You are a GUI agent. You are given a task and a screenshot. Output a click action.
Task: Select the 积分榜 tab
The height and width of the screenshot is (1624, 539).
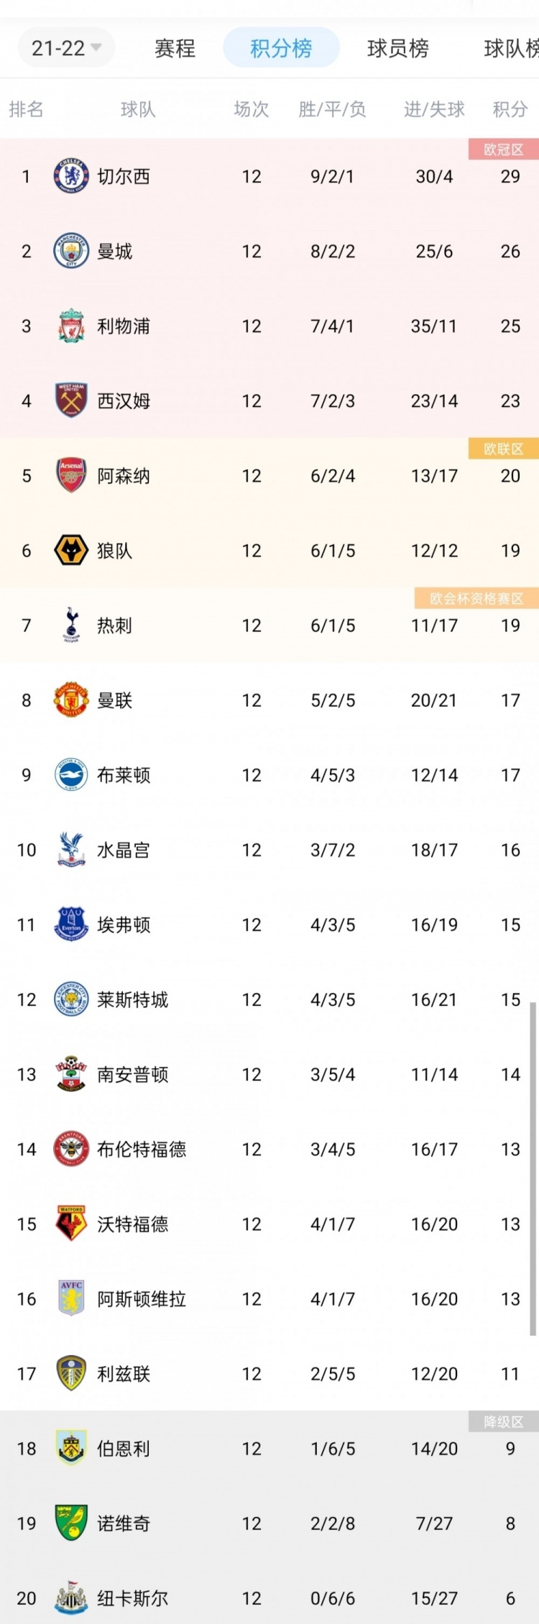[281, 48]
